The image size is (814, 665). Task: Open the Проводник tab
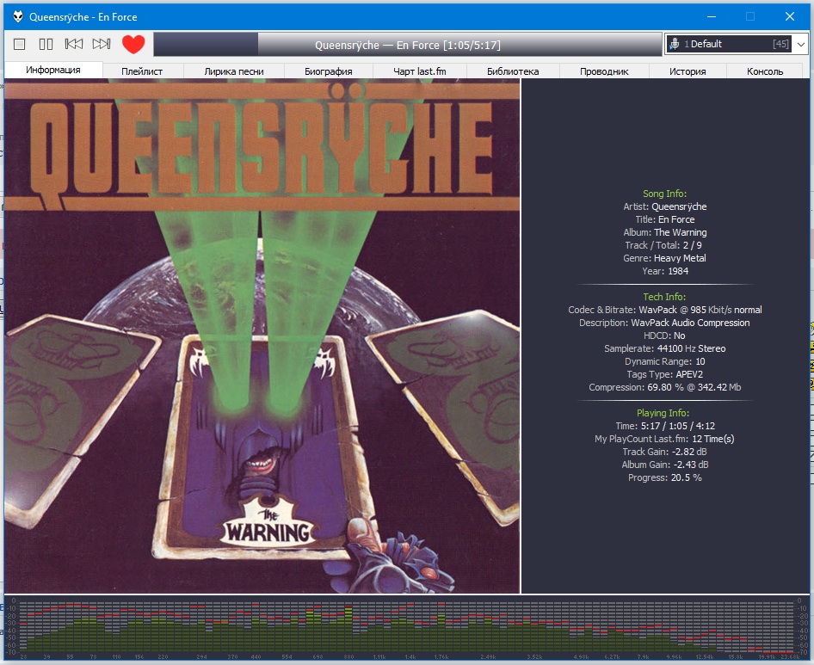tap(604, 71)
